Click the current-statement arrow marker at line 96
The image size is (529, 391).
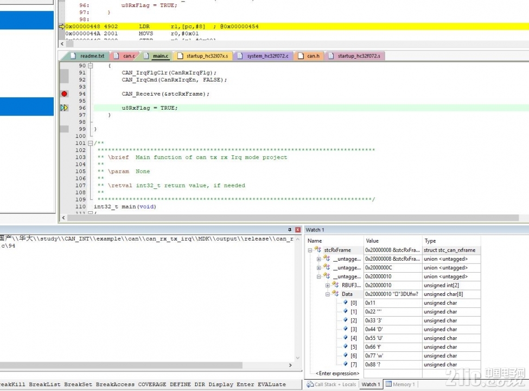point(64,108)
